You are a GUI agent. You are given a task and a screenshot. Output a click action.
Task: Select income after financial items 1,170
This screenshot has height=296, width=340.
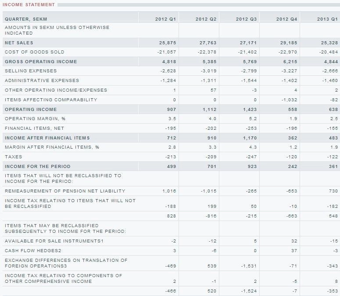pyautogui.click(x=250, y=138)
